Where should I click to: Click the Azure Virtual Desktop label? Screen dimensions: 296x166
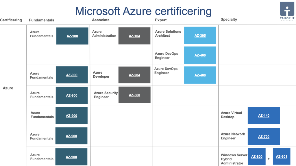232,115
